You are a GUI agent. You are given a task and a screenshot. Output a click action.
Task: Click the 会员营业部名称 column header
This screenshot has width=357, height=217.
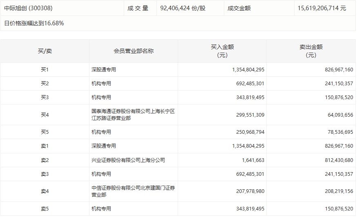(x=134, y=51)
